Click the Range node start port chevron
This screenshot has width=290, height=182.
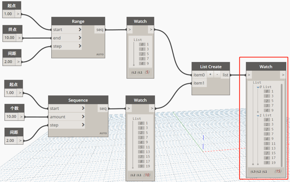[80, 29]
